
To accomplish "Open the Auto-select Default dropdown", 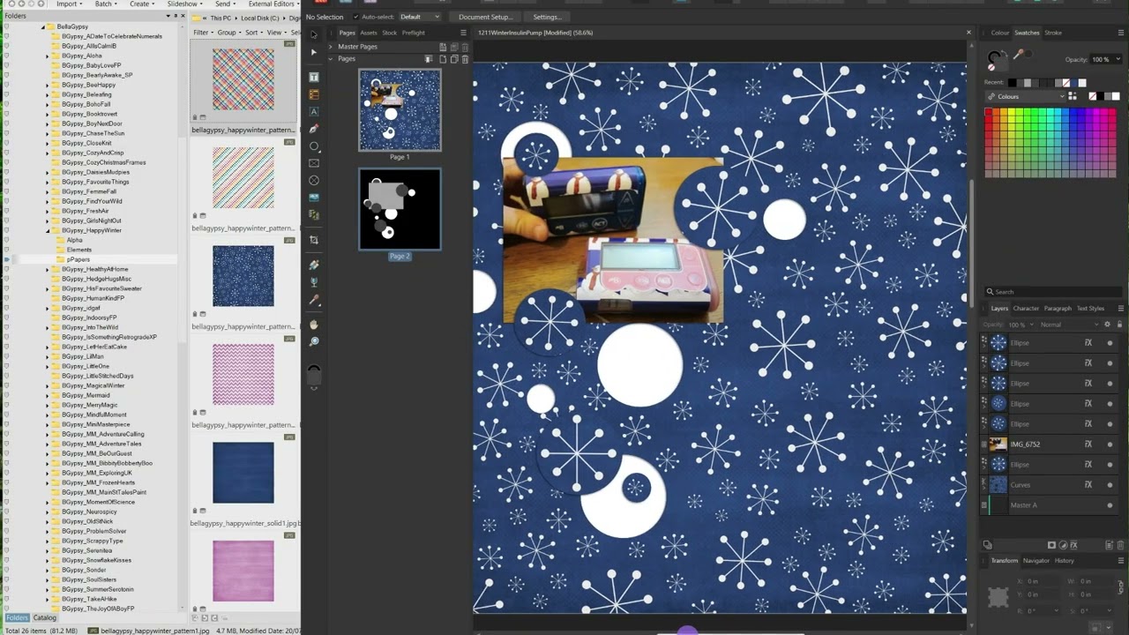I will 420,17.
